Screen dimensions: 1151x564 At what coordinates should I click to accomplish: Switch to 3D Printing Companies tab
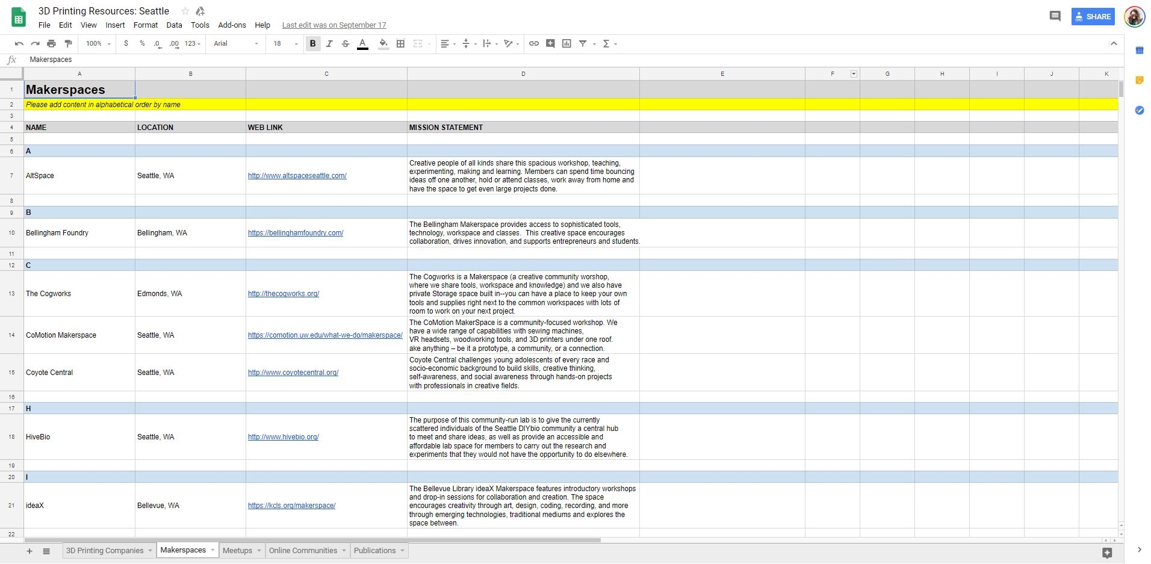pos(105,550)
